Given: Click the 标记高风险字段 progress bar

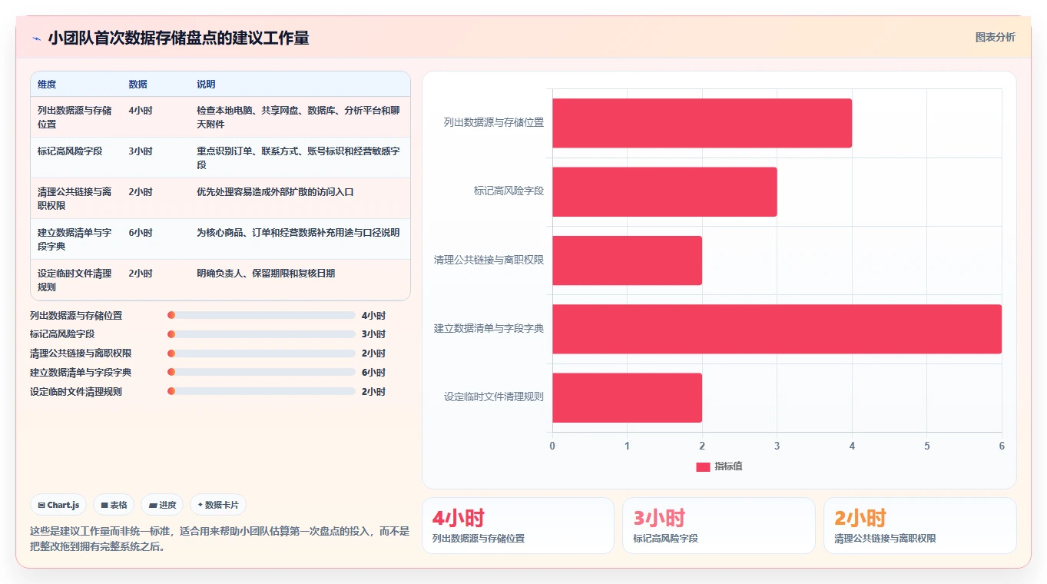Looking at the screenshot, I should pyautogui.click(x=261, y=334).
